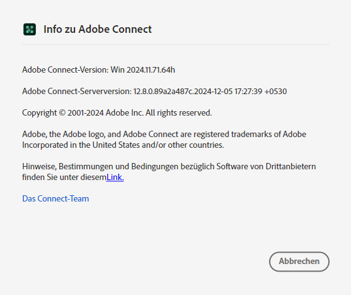The width and height of the screenshot is (351, 295).
Task: Click the 2001-2024 copyright years
Action: point(86,112)
